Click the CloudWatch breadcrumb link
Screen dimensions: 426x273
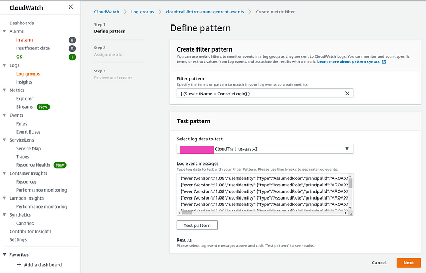tap(106, 12)
